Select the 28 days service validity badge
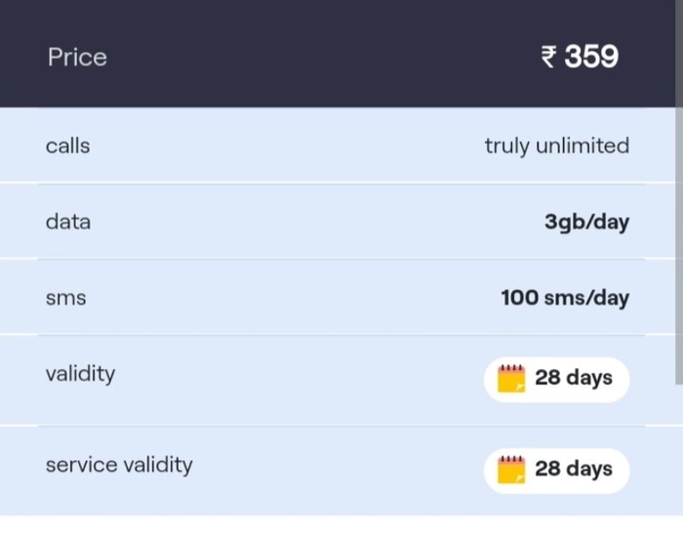 [557, 471]
